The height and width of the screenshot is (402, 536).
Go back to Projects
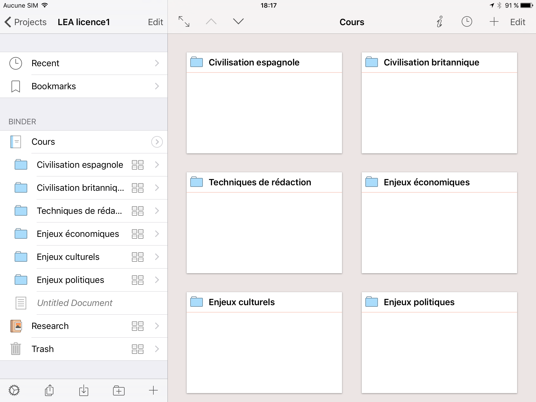[x=26, y=22]
